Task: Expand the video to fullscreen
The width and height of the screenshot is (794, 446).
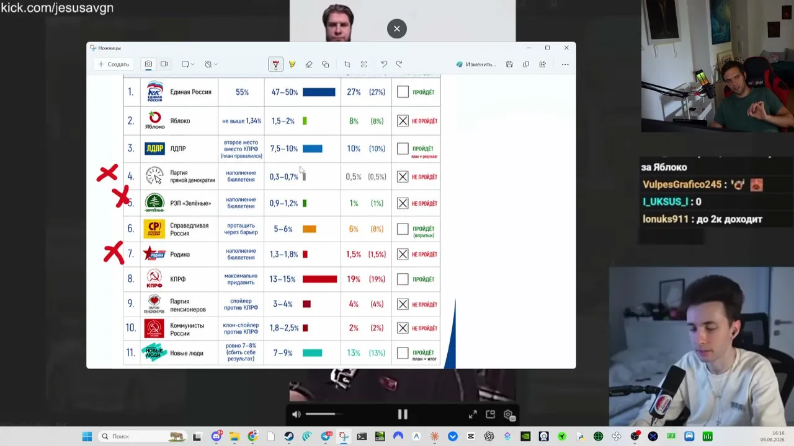Action: [473, 414]
